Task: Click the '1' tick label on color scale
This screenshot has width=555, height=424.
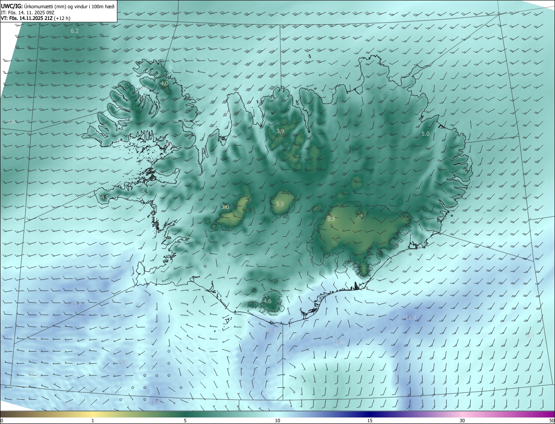Action: tap(93, 421)
